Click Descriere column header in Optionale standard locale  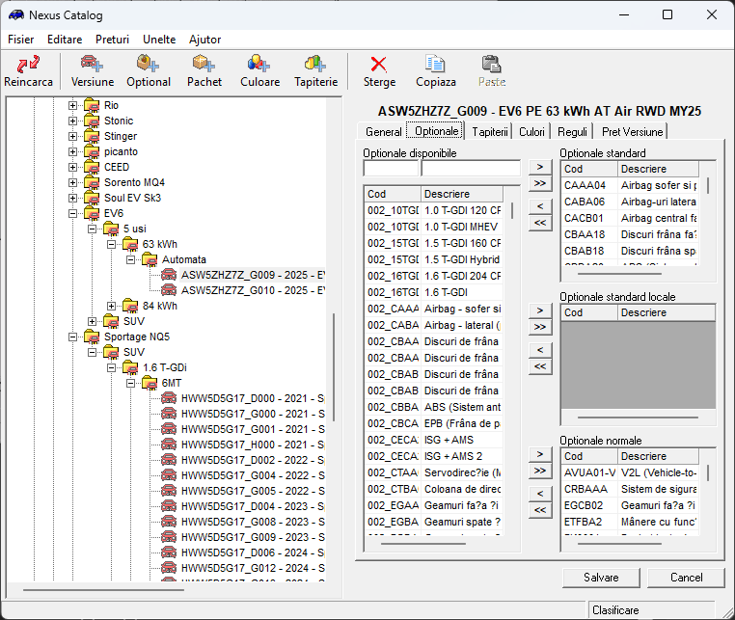point(667,312)
